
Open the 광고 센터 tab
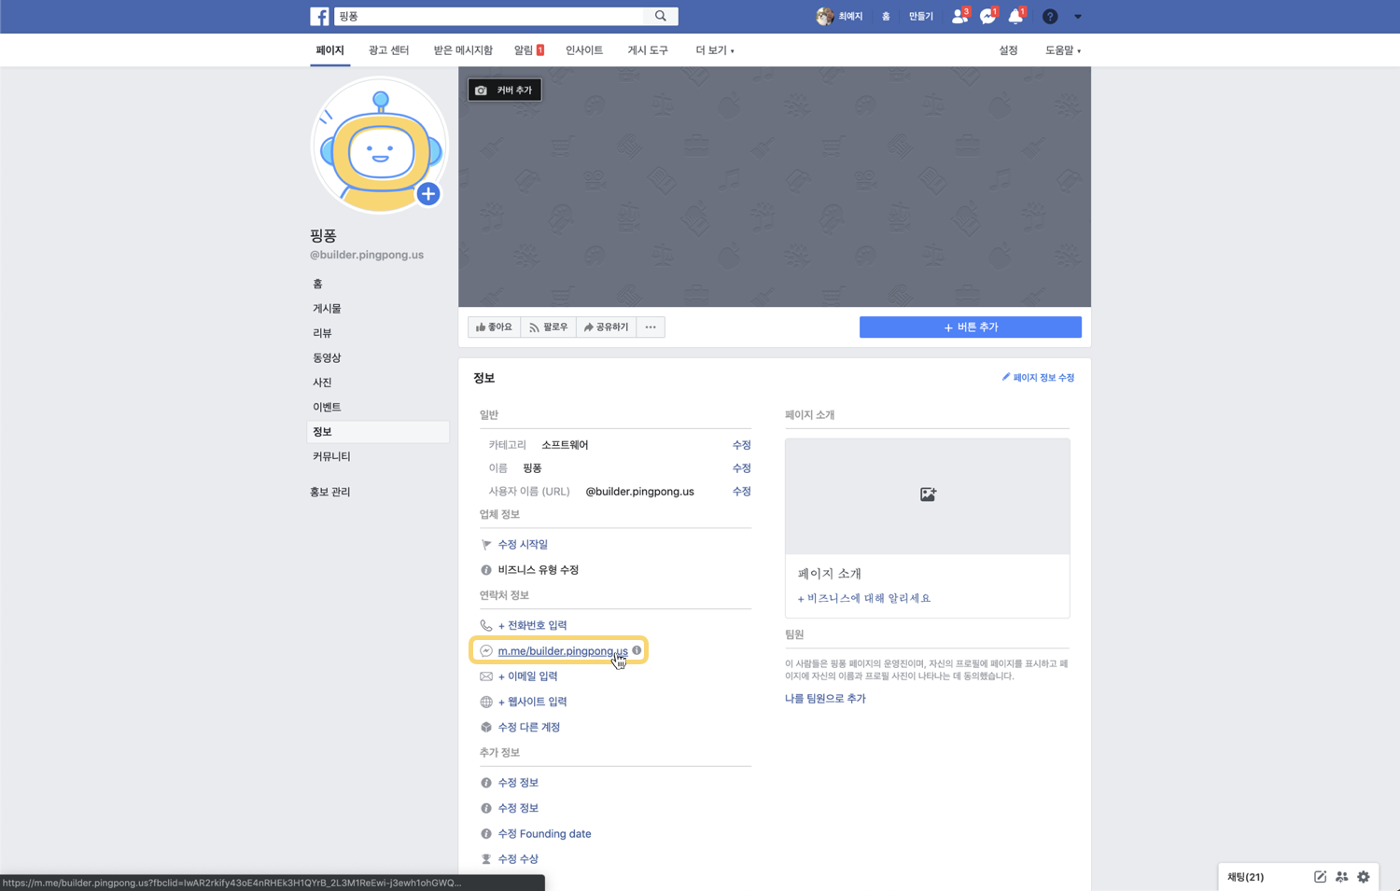click(x=388, y=50)
